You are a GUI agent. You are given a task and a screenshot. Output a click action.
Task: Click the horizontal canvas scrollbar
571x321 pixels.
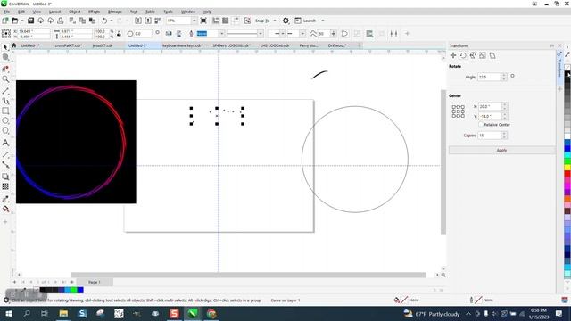point(248,275)
